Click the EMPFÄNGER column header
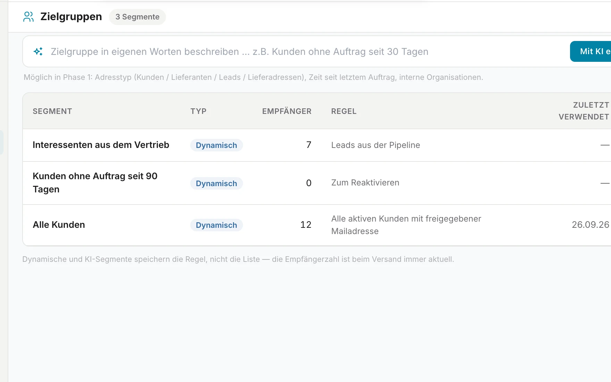 (x=287, y=111)
